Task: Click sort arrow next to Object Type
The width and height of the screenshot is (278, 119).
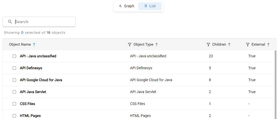Action: pyautogui.click(x=157, y=45)
